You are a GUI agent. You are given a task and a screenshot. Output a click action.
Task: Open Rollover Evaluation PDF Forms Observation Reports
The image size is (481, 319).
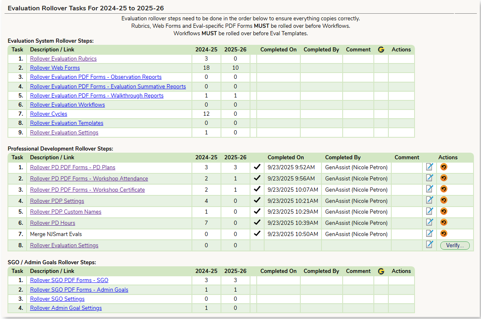pos(96,77)
